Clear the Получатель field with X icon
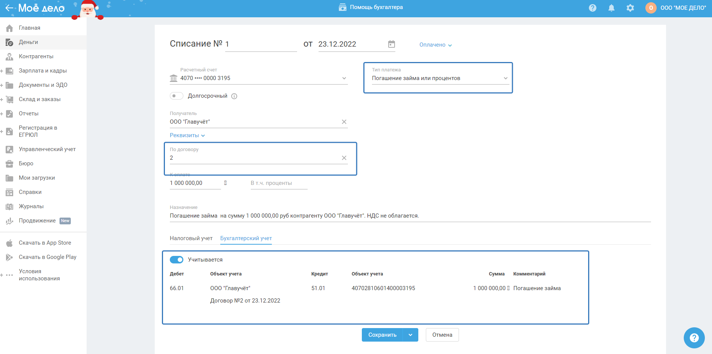The width and height of the screenshot is (712, 354). click(x=344, y=122)
